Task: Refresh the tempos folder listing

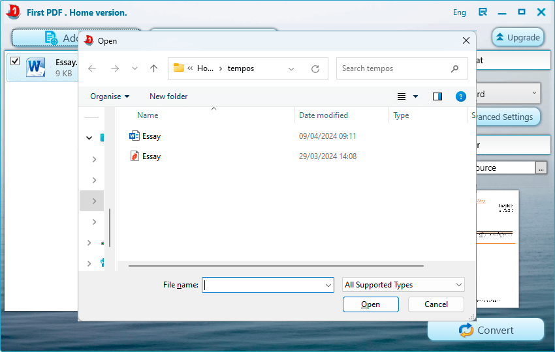Action: coord(315,69)
